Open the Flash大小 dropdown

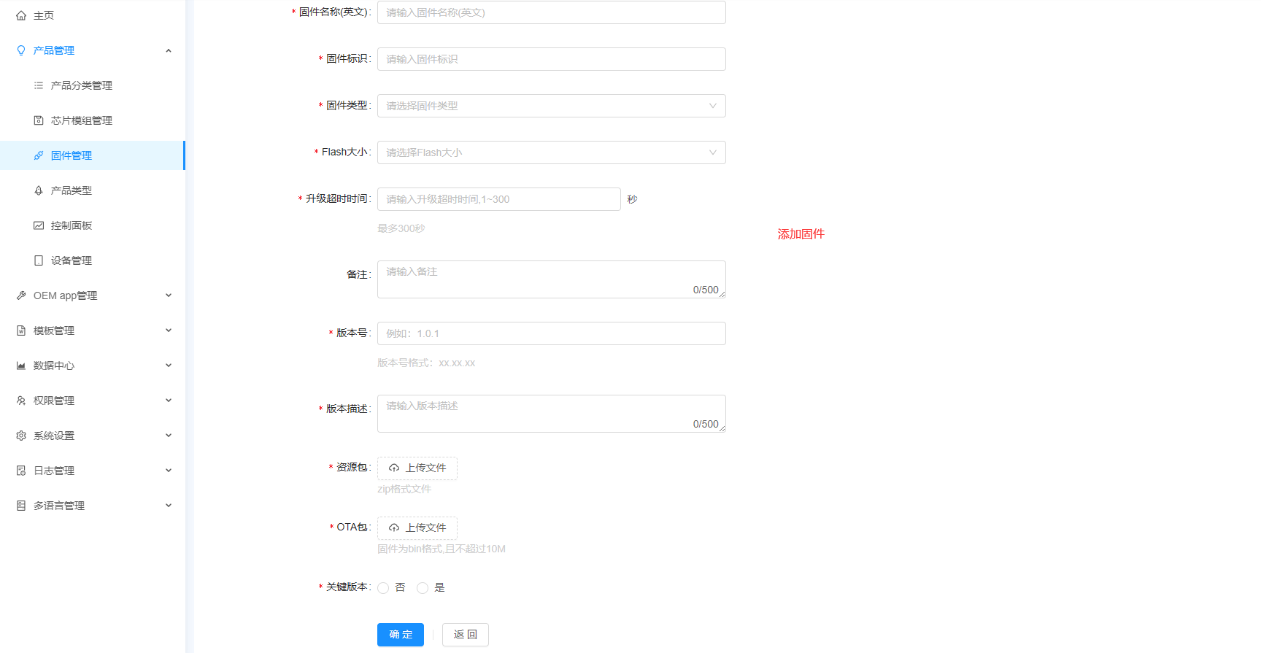[x=551, y=152]
